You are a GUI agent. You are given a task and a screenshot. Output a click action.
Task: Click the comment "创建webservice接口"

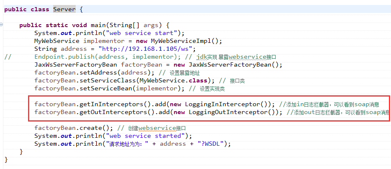point(157,128)
